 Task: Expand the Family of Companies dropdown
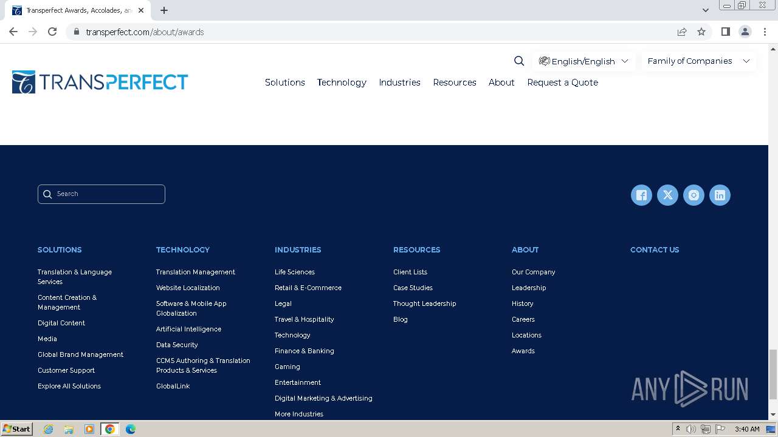tap(699, 61)
